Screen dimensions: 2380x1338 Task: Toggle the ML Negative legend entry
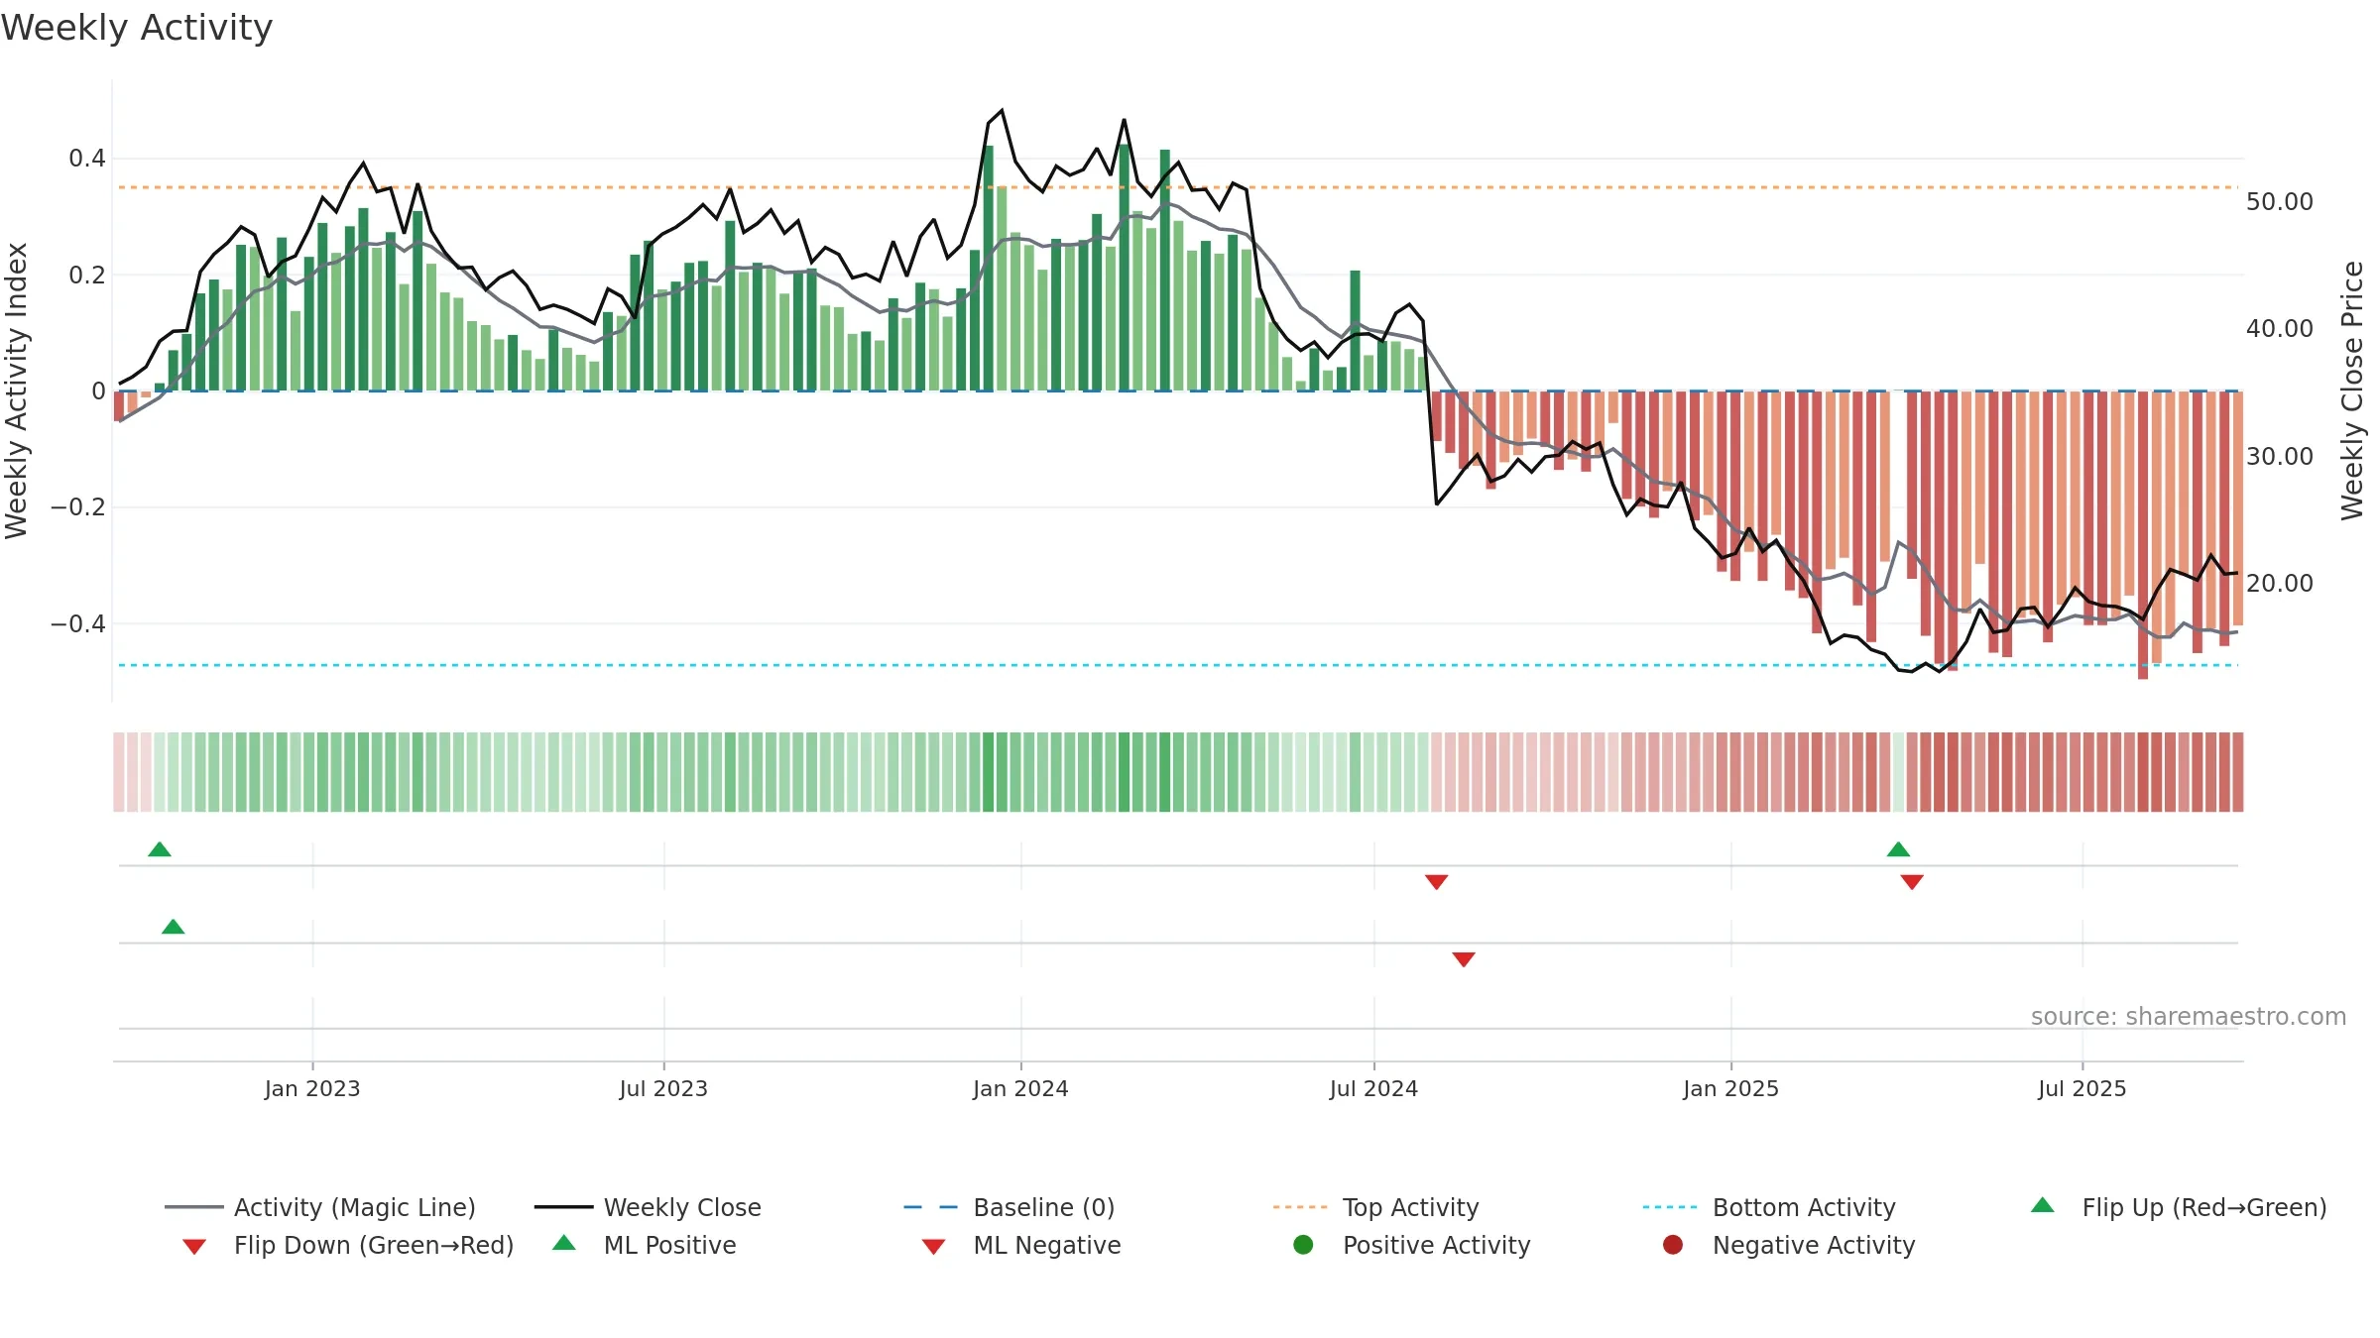tap(1021, 1245)
